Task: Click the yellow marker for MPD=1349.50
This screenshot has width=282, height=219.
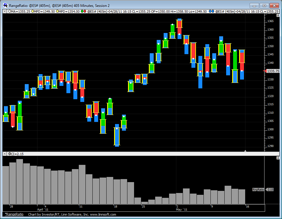Action: pos(32,11)
